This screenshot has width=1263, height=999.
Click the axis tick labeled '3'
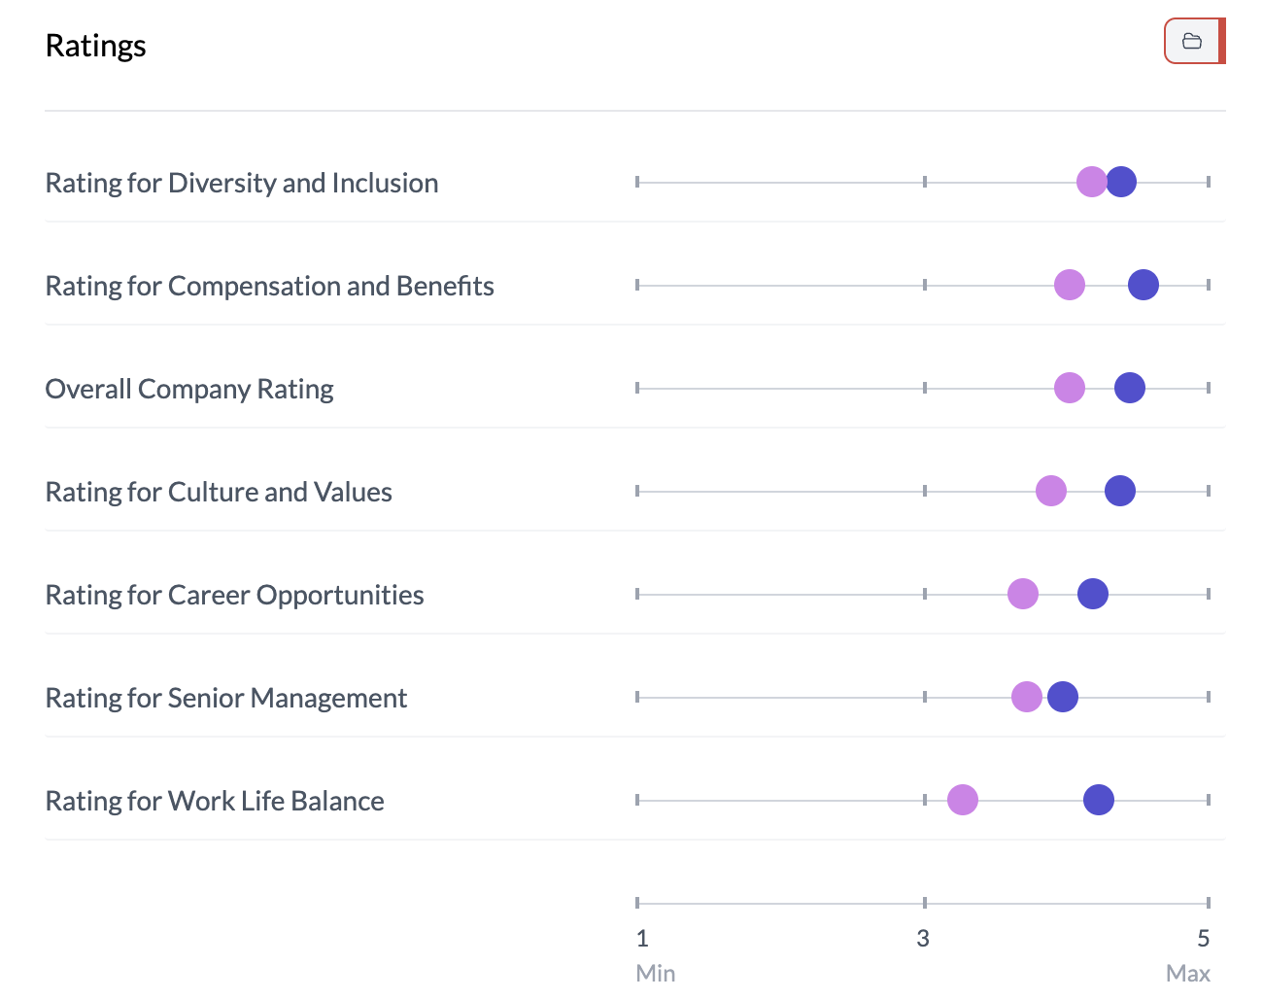tap(923, 938)
